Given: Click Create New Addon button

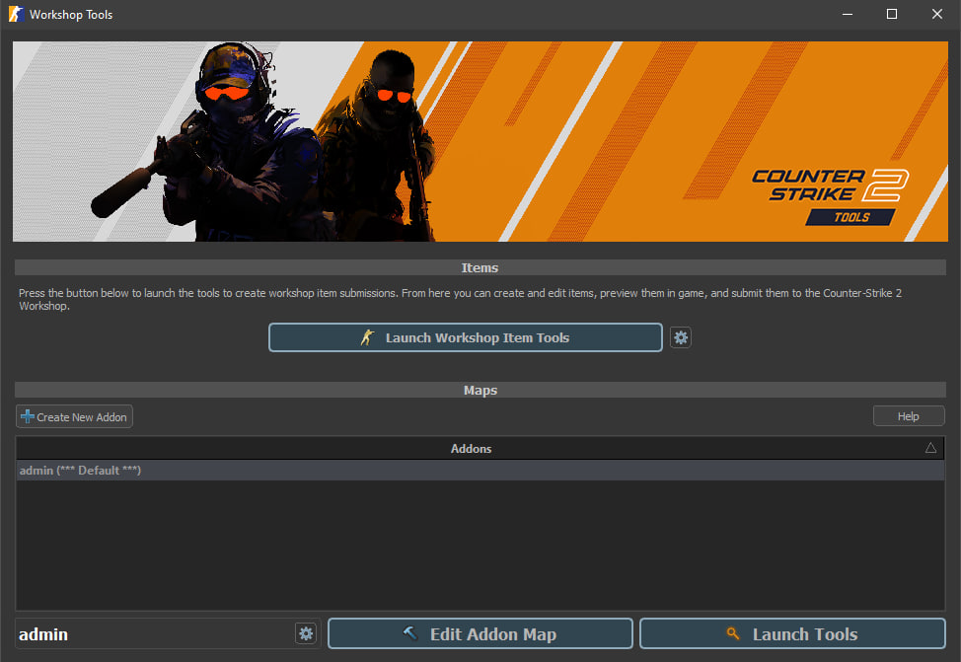Looking at the screenshot, I should (74, 416).
